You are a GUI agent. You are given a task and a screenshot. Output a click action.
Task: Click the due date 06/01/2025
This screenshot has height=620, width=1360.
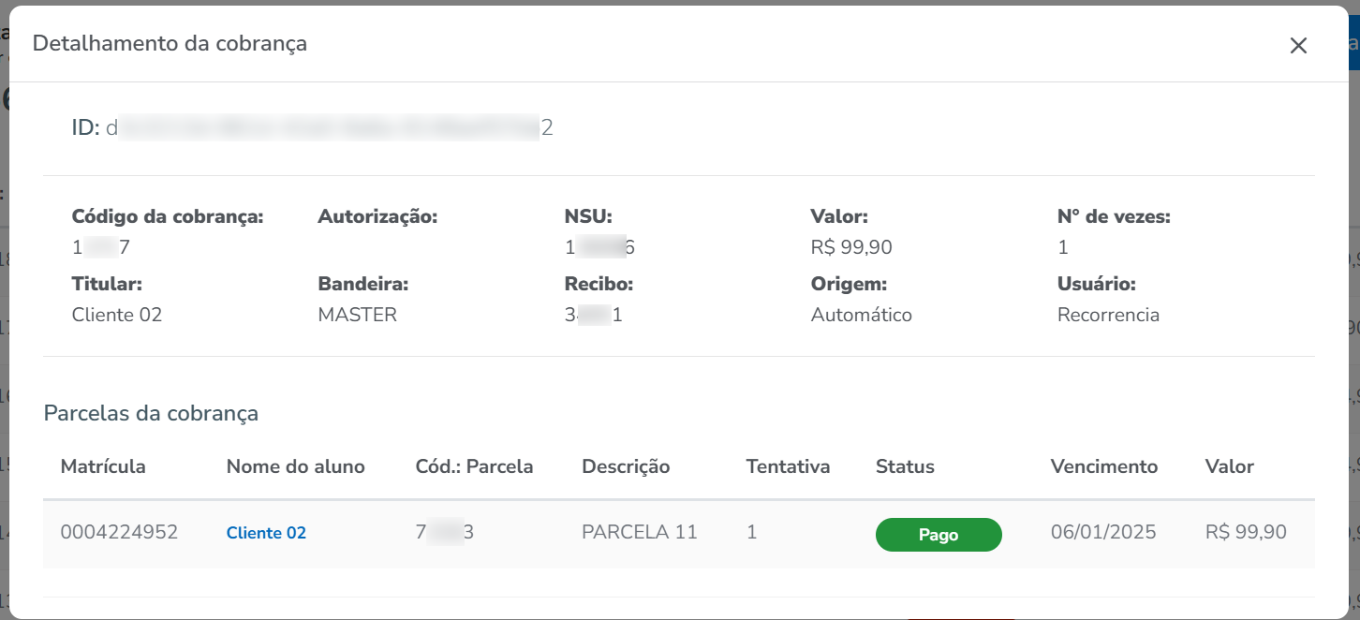coord(1103,533)
